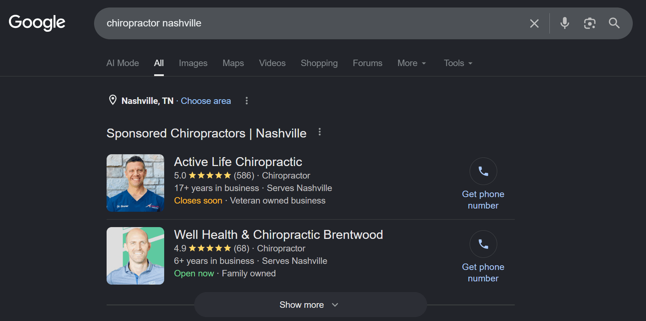Click phone icon for Well Health & Chiropractic Brentwood
This screenshot has width=646, height=321.
(x=483, y=244)
